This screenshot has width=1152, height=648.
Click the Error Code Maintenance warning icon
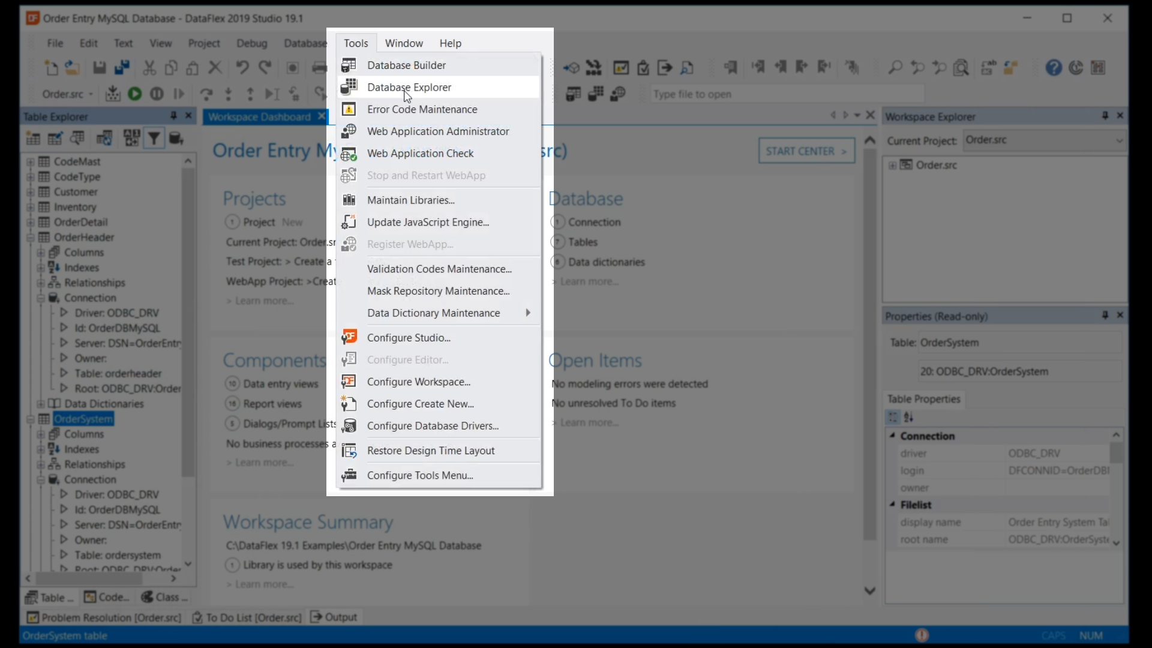[349, 109]
